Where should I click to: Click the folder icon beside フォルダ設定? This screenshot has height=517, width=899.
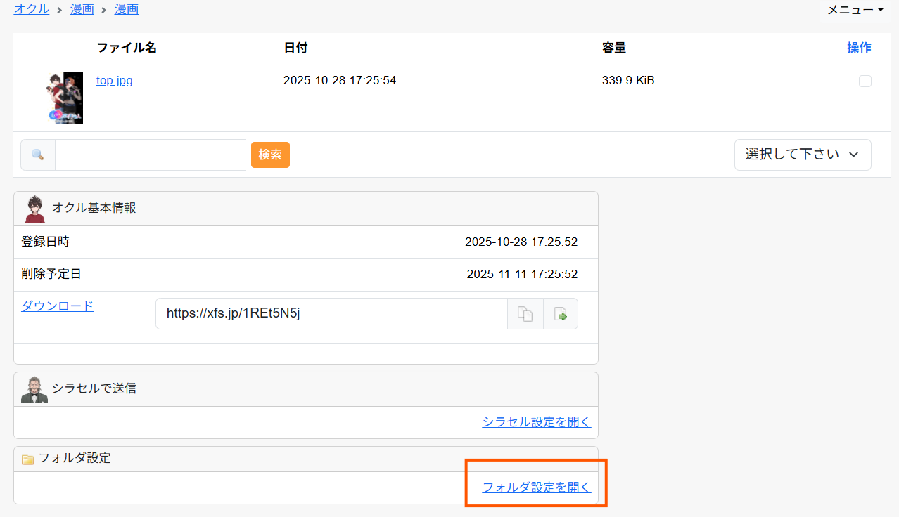[28, 459]
